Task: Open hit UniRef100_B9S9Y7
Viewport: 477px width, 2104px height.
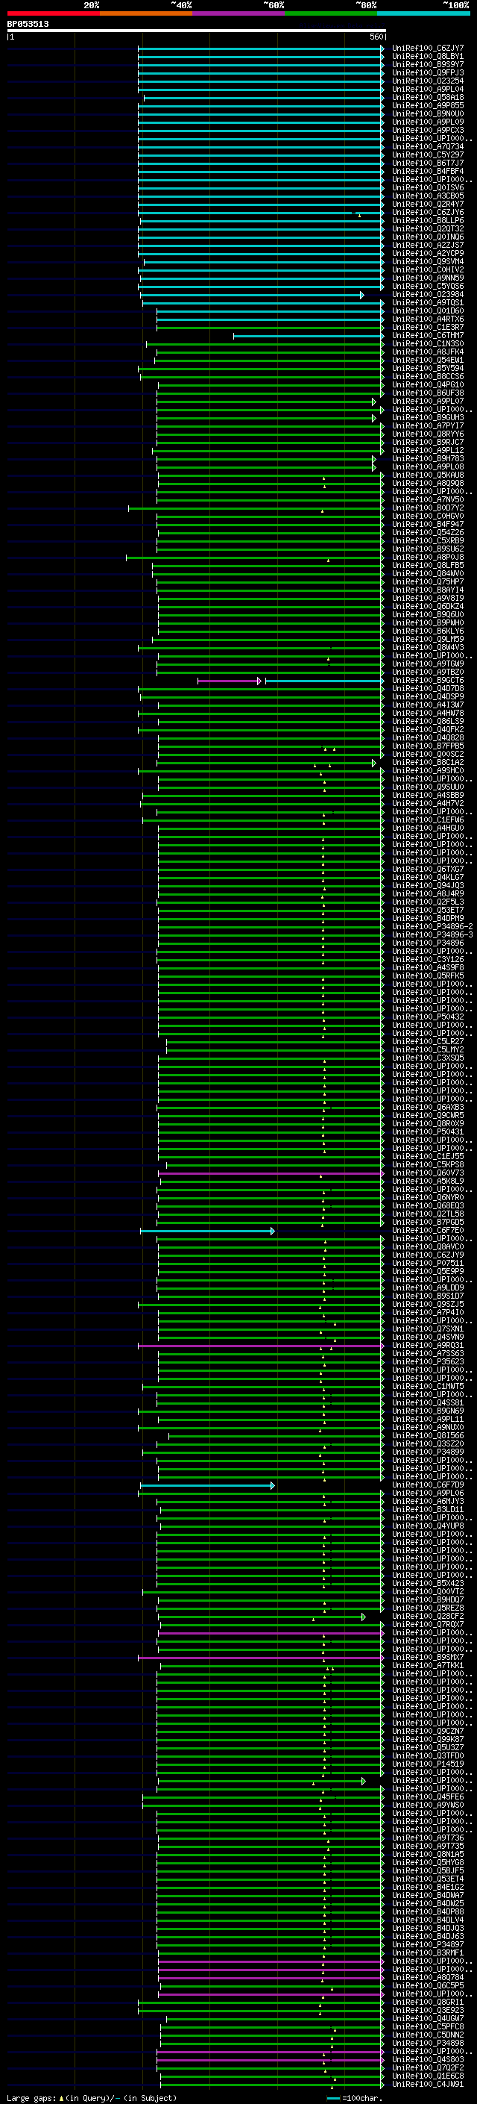Action: (428, 64)
